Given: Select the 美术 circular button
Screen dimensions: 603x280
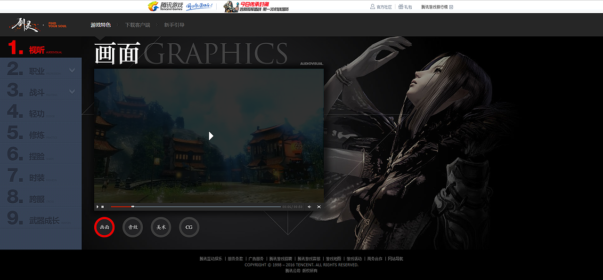Looking at the screenshot, I should click(161, 227).
